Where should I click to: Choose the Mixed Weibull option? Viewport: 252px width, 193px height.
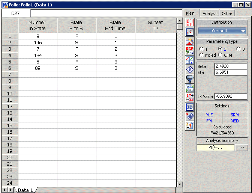pos(201,55)
